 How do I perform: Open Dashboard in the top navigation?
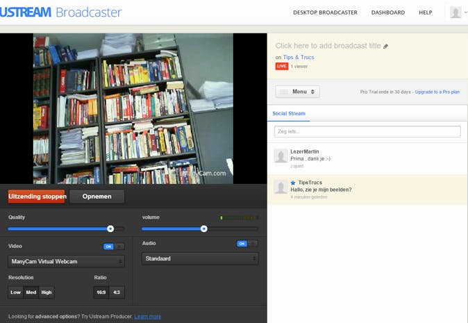[x=387, y=13]
